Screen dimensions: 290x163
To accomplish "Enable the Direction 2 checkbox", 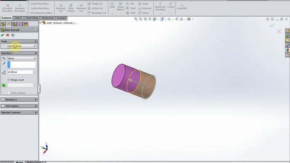I will tap(3, 100).
